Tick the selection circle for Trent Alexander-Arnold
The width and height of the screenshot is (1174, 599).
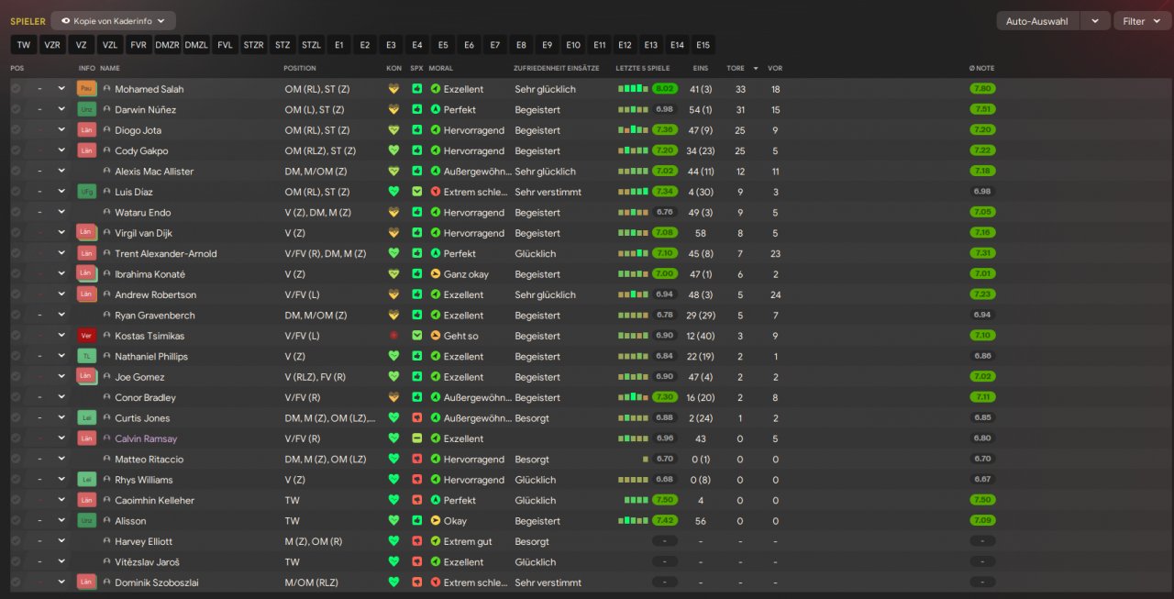click(16, 253)
